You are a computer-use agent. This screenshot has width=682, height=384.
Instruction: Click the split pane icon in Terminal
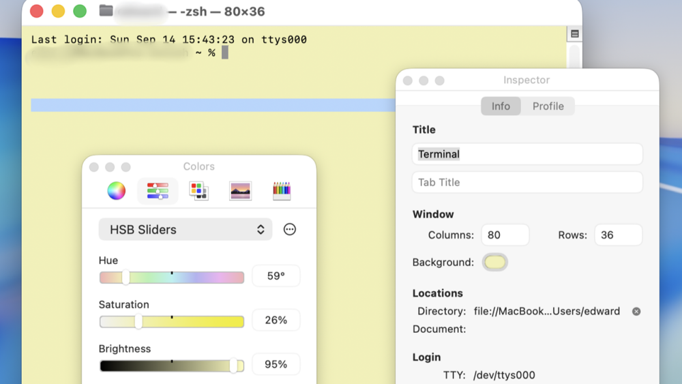pyautogui.click(x=574, y=34)
